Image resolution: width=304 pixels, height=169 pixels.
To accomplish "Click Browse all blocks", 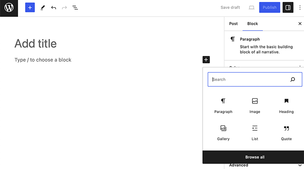I will click(x=255, y=157).
